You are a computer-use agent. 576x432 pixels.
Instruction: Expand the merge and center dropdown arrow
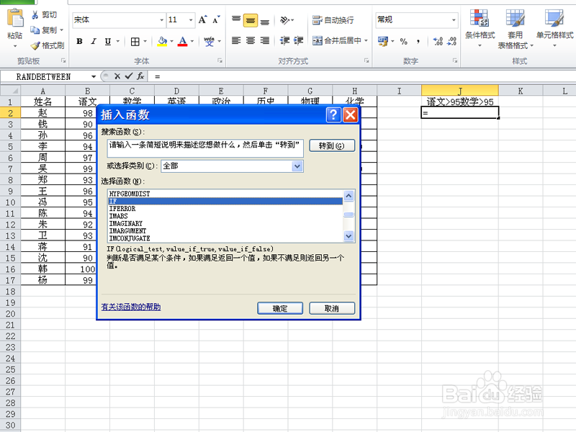coord(366,40)
